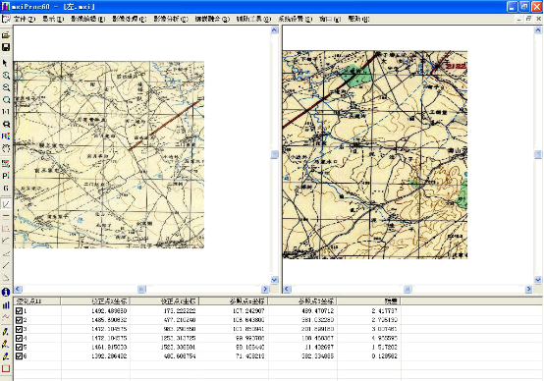Click the plain magnifier window-zoom icon
Screen dimensions: 544x381
(6, 99)
